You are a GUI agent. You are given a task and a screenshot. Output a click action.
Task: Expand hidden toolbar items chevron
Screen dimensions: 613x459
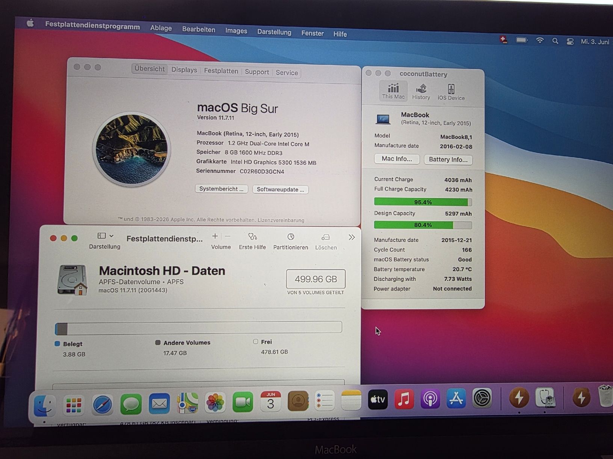[352, 237]
